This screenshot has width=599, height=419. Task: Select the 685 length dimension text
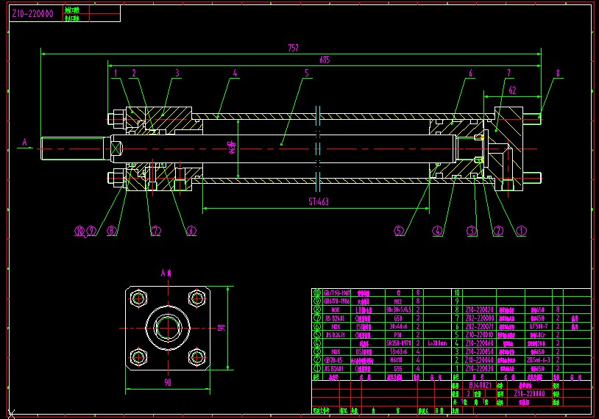click(325, 60)
